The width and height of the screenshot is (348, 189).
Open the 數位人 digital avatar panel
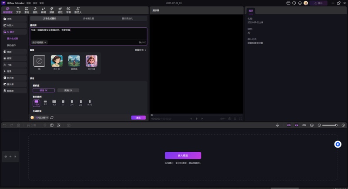[x=78, y=10]
